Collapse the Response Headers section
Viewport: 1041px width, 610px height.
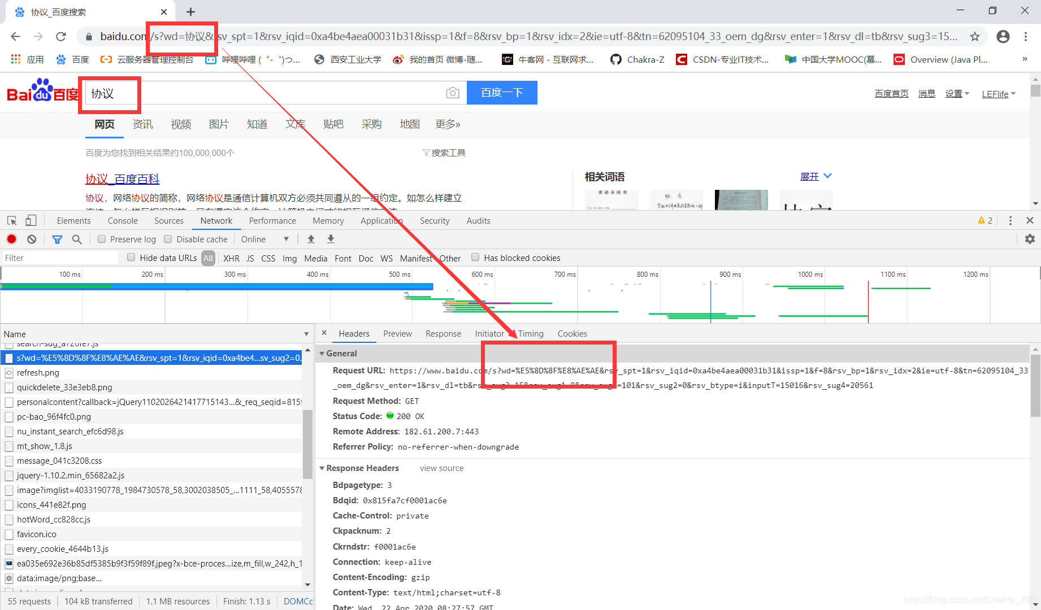(322, 468)
